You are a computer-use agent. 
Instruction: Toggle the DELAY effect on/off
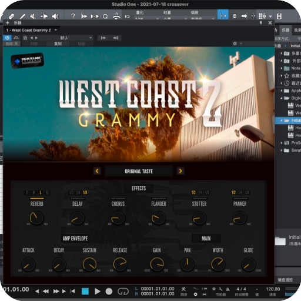[78, 199]
